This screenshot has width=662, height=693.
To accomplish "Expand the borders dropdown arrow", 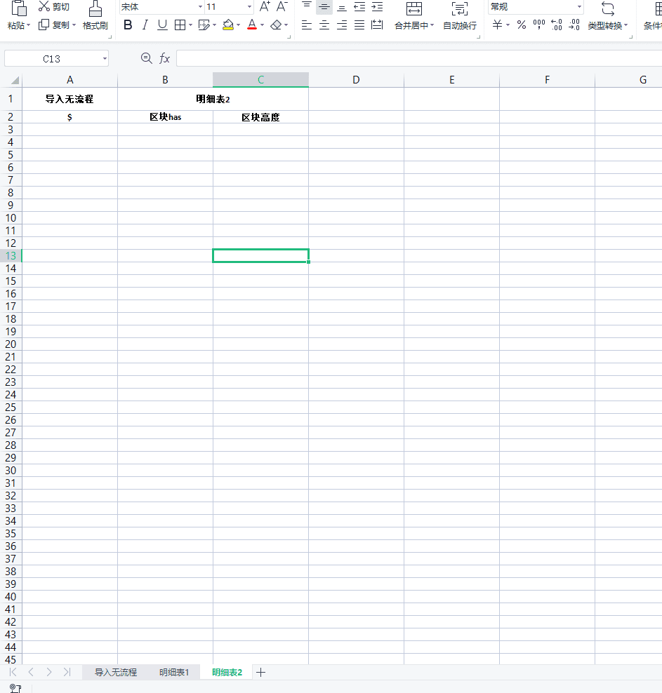I will pyautogui.click(x=190, y=25).
